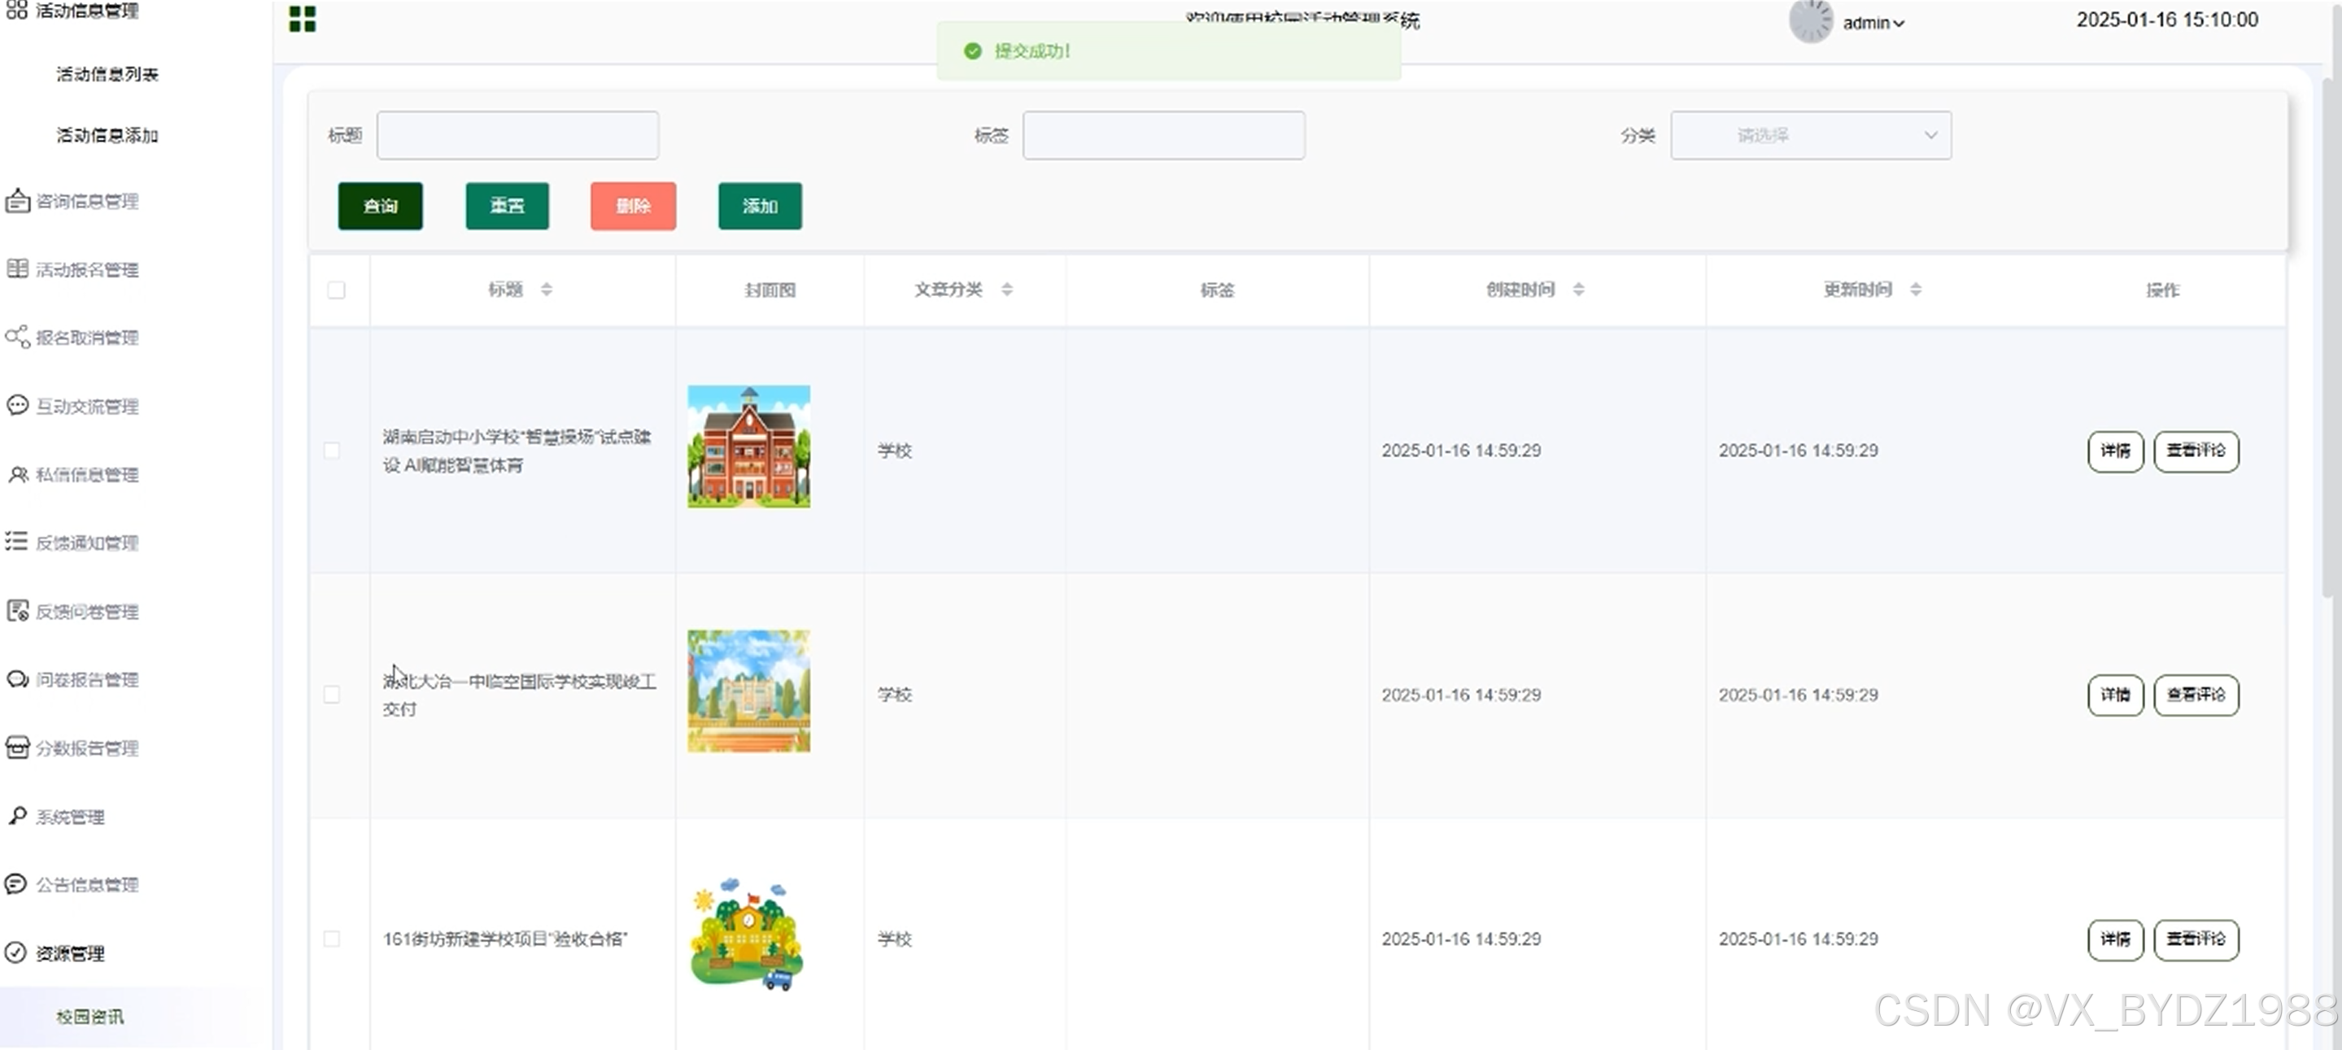Expand the admin user dropdown
The height and width of the screenshot is (1050, 2342).
[1873, 24]
